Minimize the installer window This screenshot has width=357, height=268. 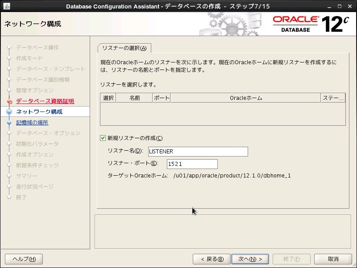point(329,7)
